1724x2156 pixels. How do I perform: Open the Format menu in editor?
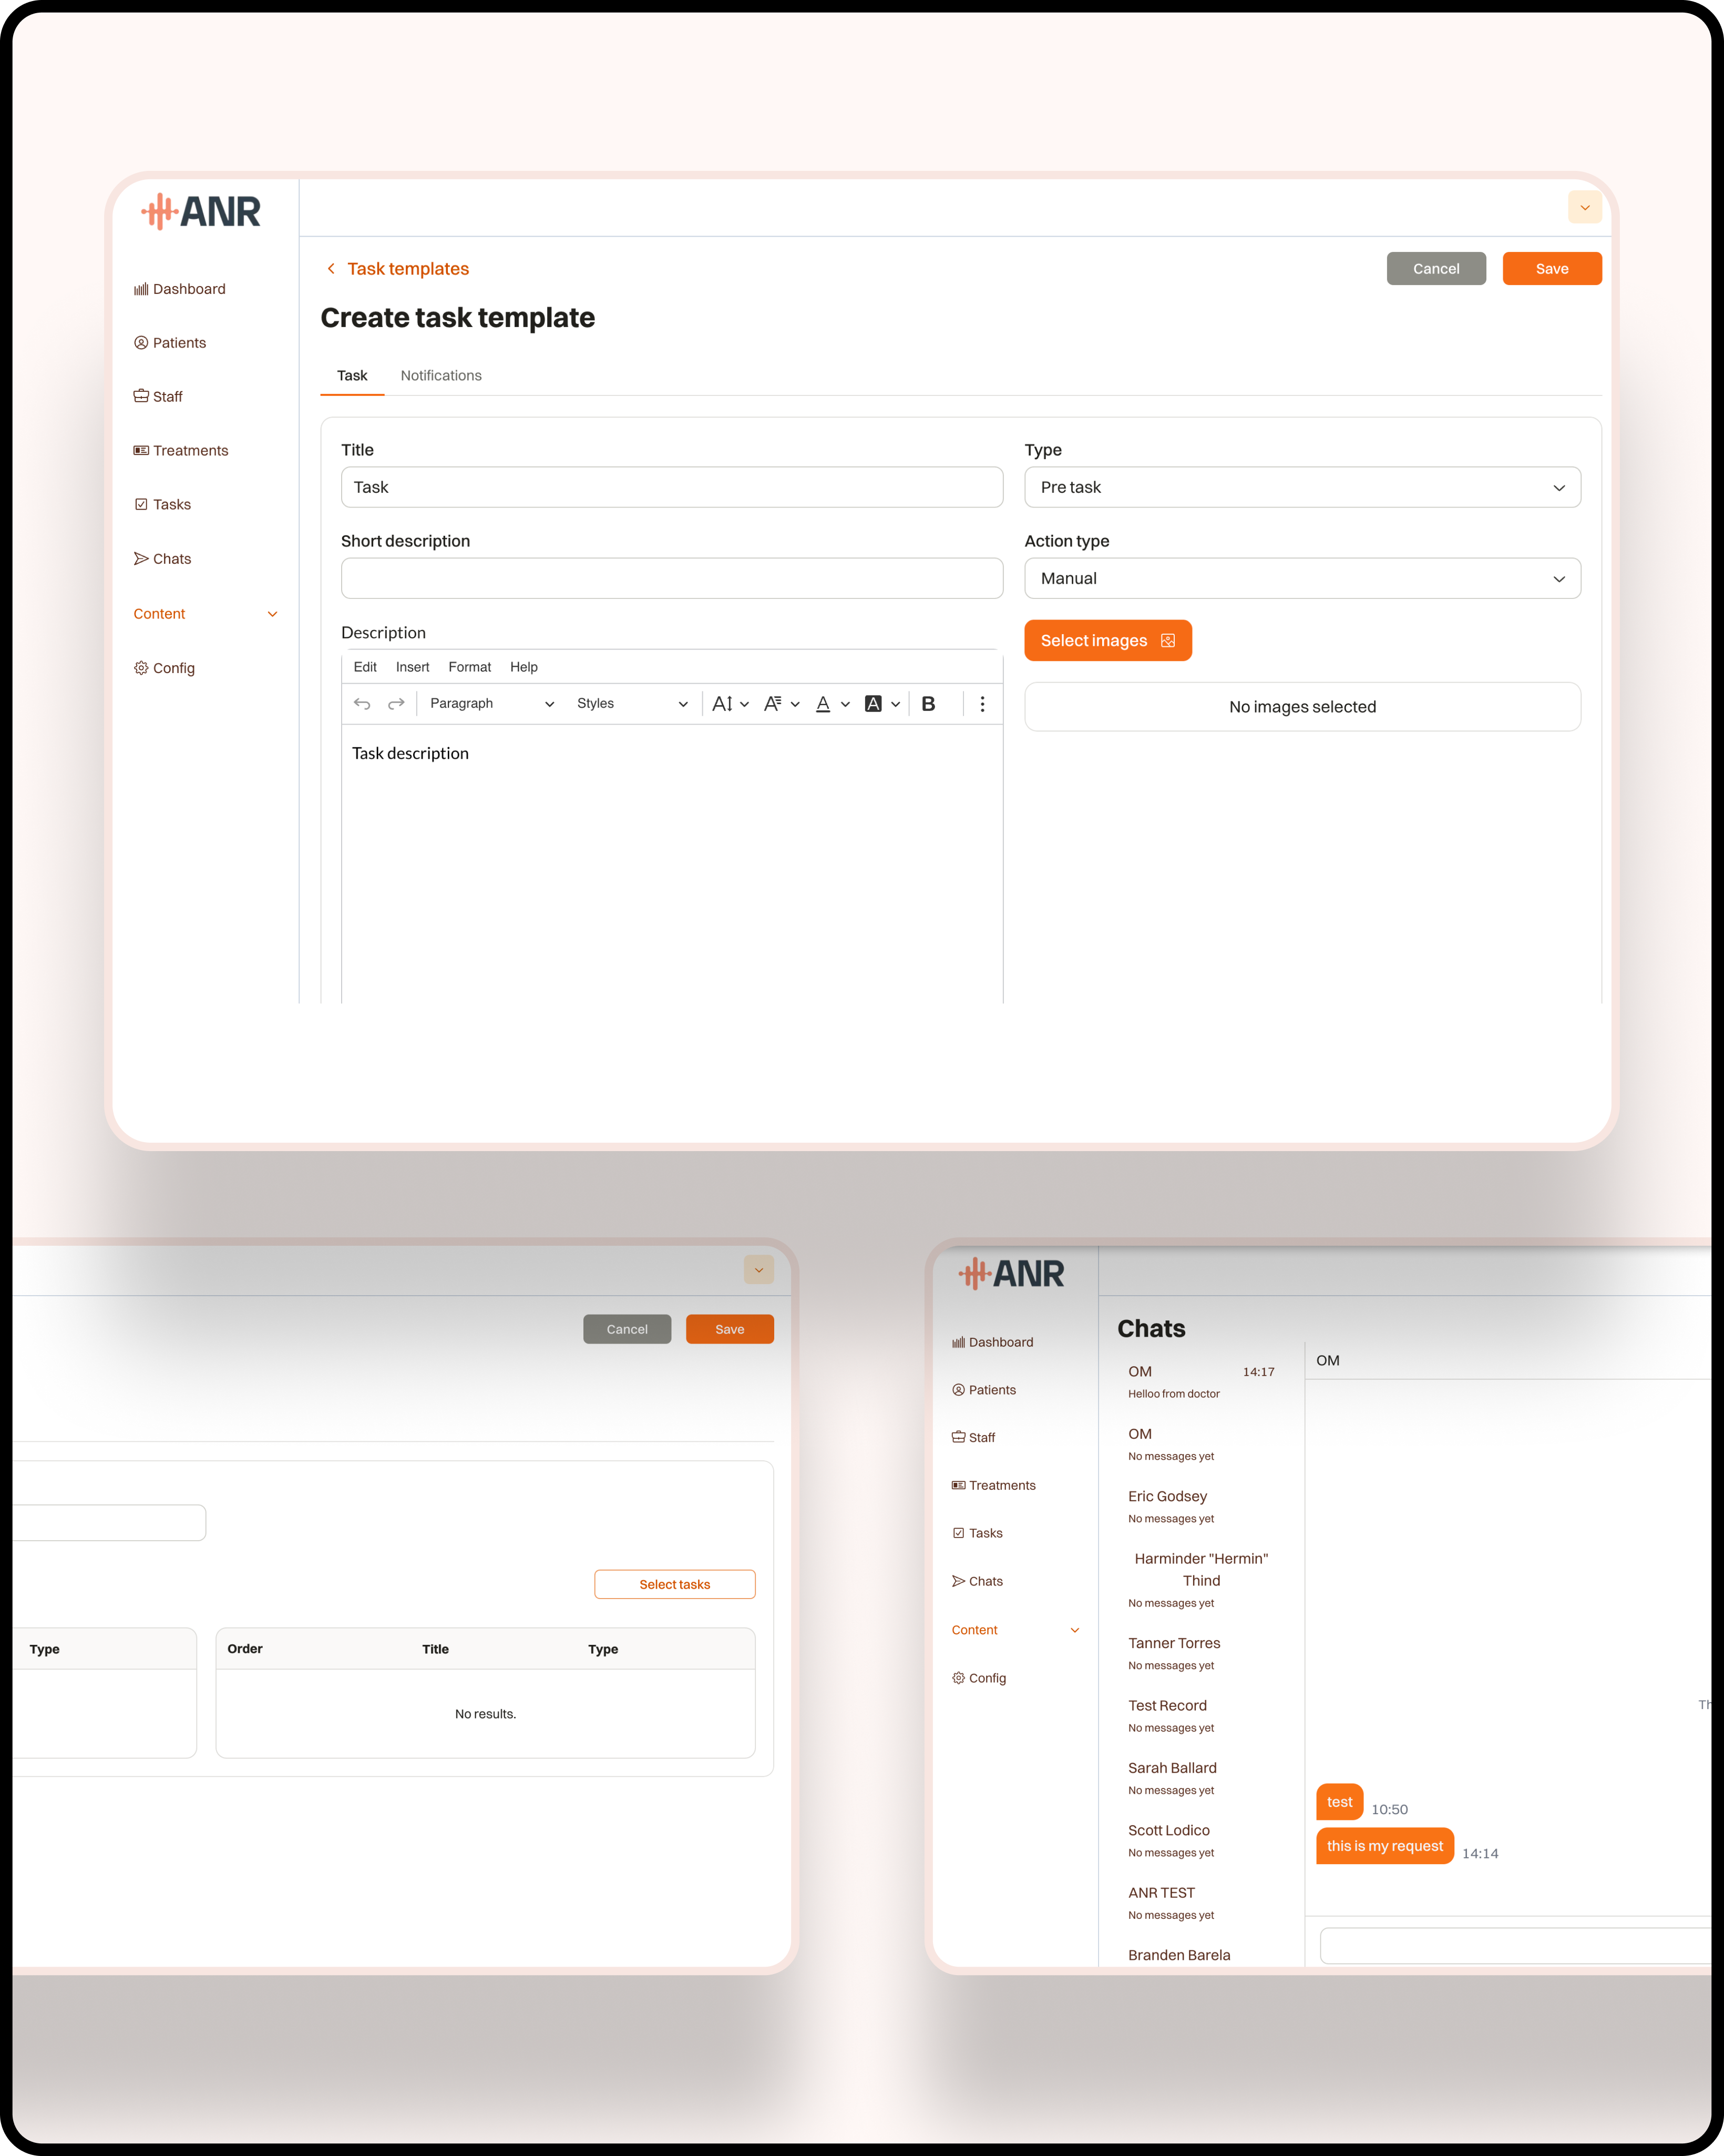click(469, 667)
